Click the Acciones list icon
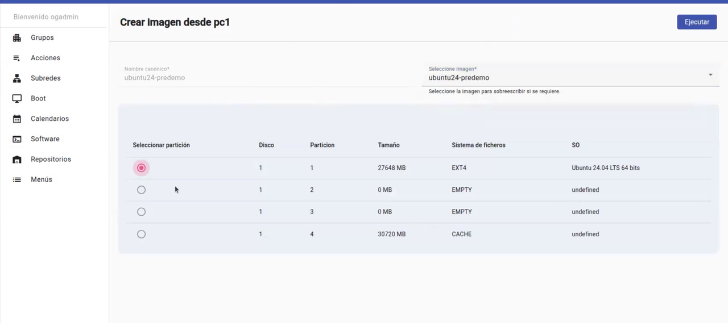 coord(17,58)
